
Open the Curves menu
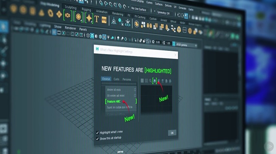[x=149, y=3]
